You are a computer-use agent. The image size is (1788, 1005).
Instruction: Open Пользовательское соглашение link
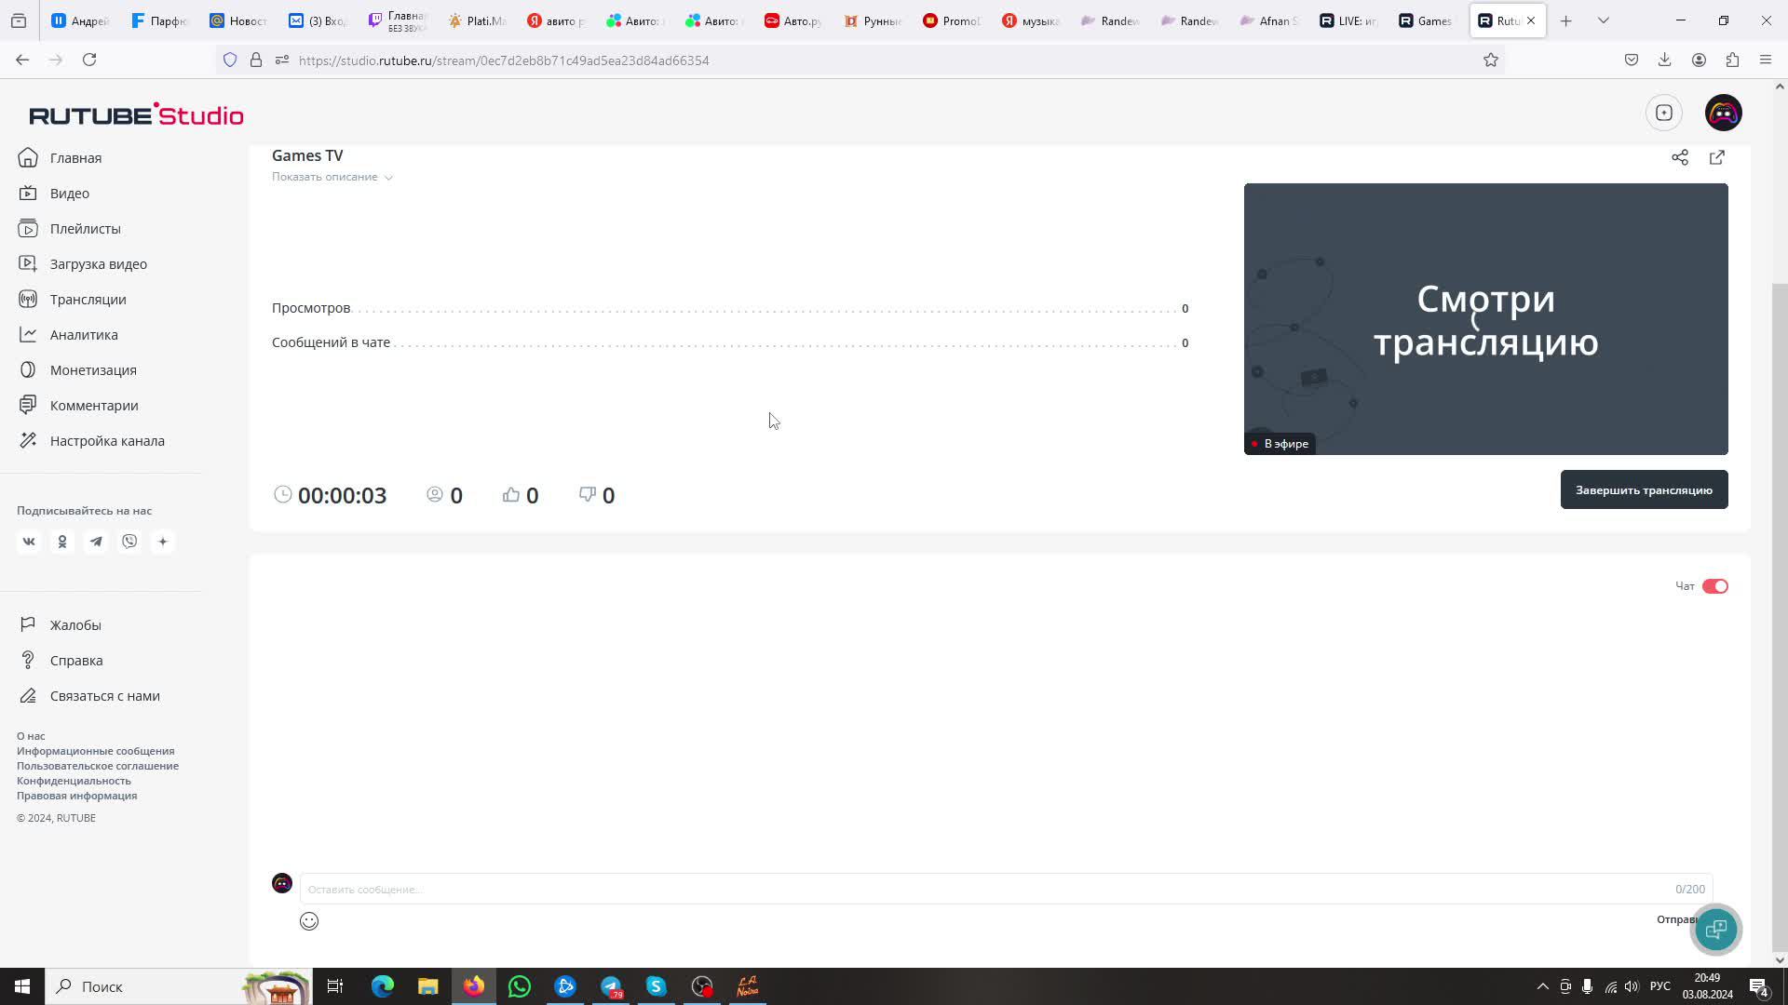click(x=98, y=766)
